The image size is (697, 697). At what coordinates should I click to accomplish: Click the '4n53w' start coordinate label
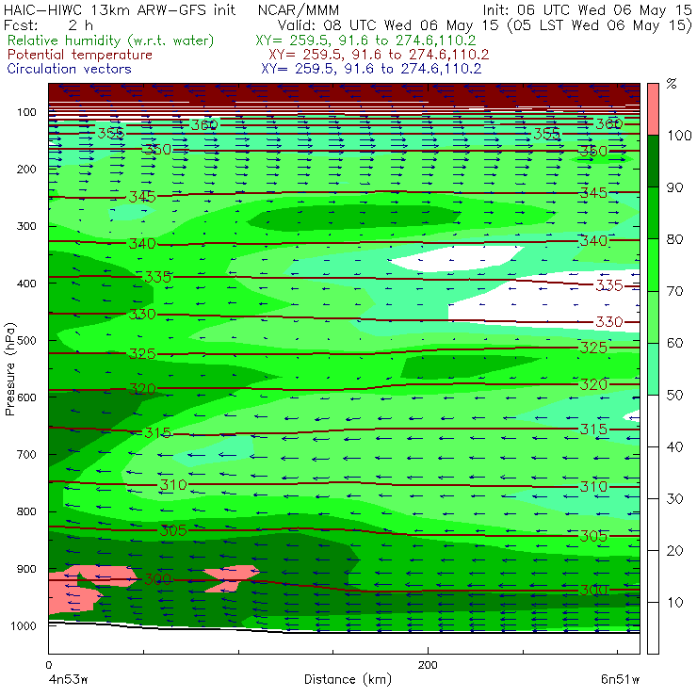click(68, 680)
